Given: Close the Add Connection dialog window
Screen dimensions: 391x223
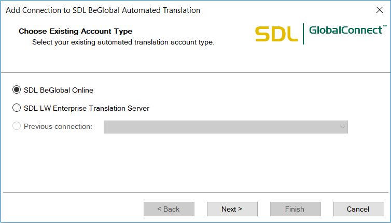Looking at the screenshot, I should [379, 10].
